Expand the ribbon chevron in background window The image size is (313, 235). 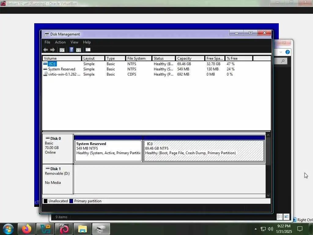tap(281, 52)
